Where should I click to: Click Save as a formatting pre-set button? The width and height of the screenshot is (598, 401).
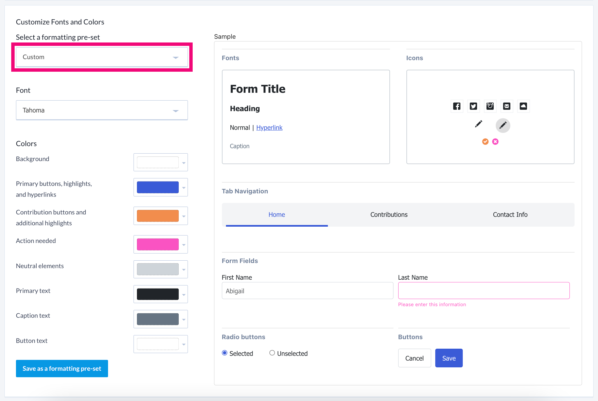(x=62, y=369)
